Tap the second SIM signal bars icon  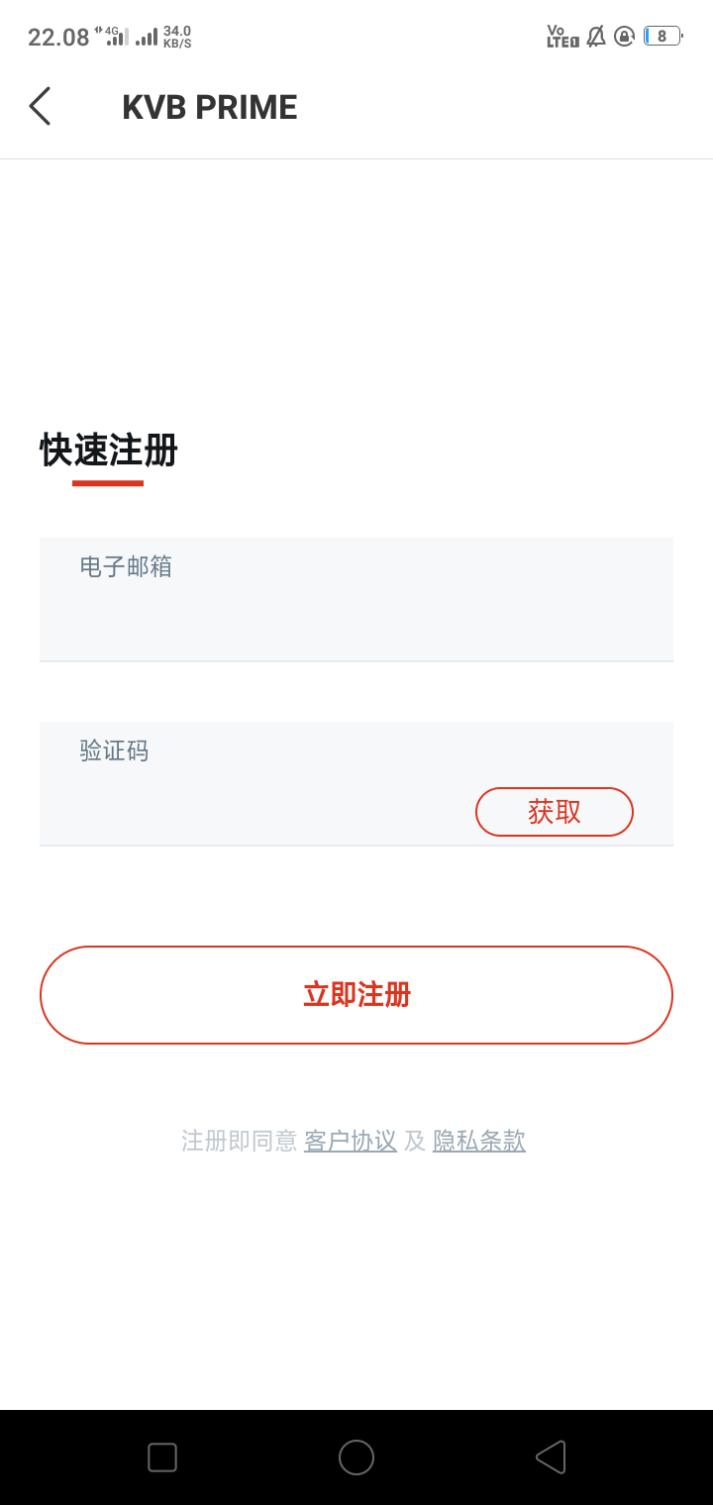(x=147, y=37)
